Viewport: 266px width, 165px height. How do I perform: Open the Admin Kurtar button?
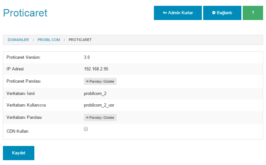coord(178,13)
